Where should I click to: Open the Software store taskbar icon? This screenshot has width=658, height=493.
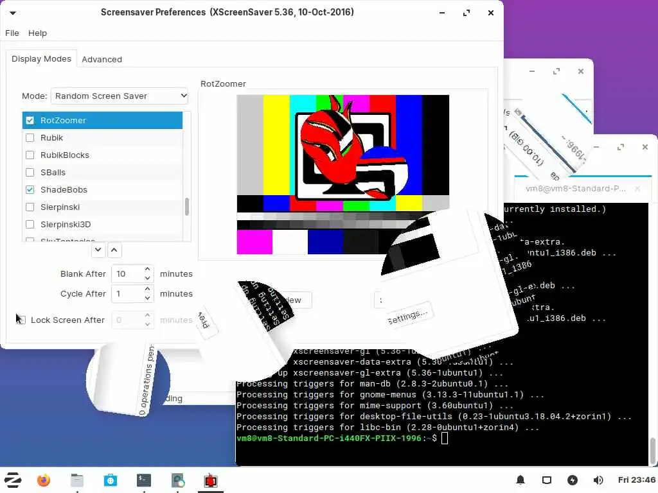pos(111,480)
